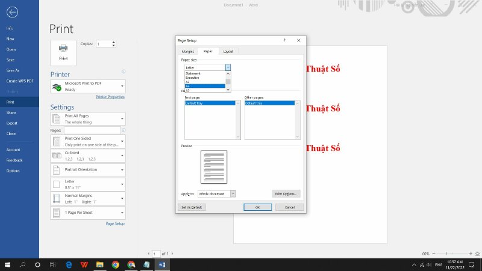Expand the Apply to dropdown
Screen dimensions: 482x271
pyautogui.click(x=233, y=193)
